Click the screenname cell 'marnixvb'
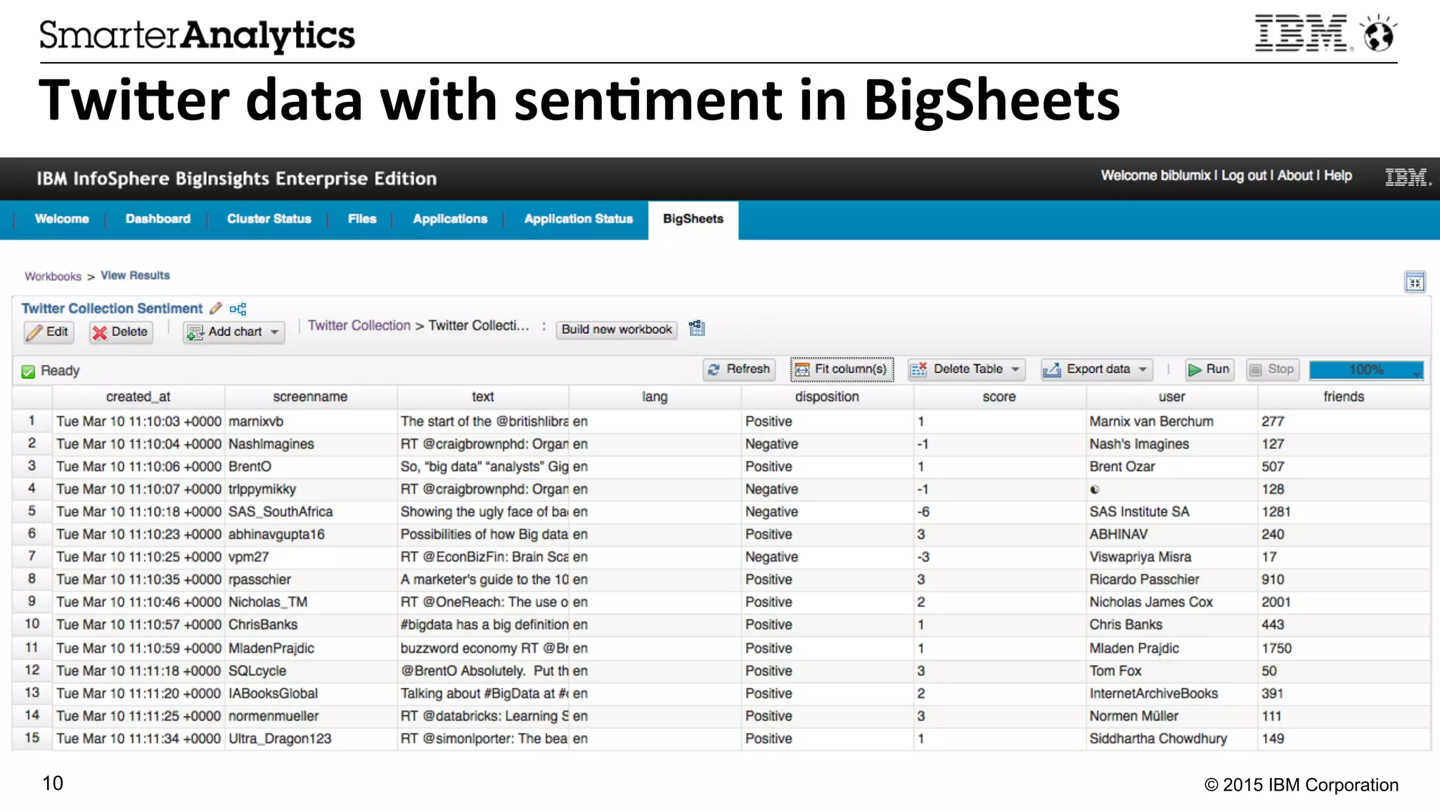This screenshot has width=1440, height=811. tap(311, 421)
